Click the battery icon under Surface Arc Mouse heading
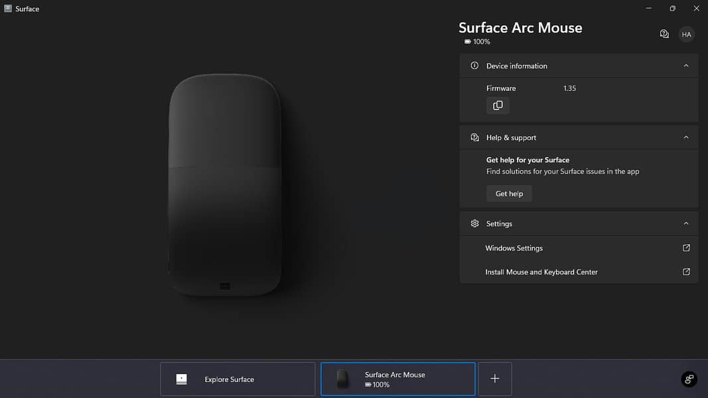The image size is (708, 398). coord(467,41)
